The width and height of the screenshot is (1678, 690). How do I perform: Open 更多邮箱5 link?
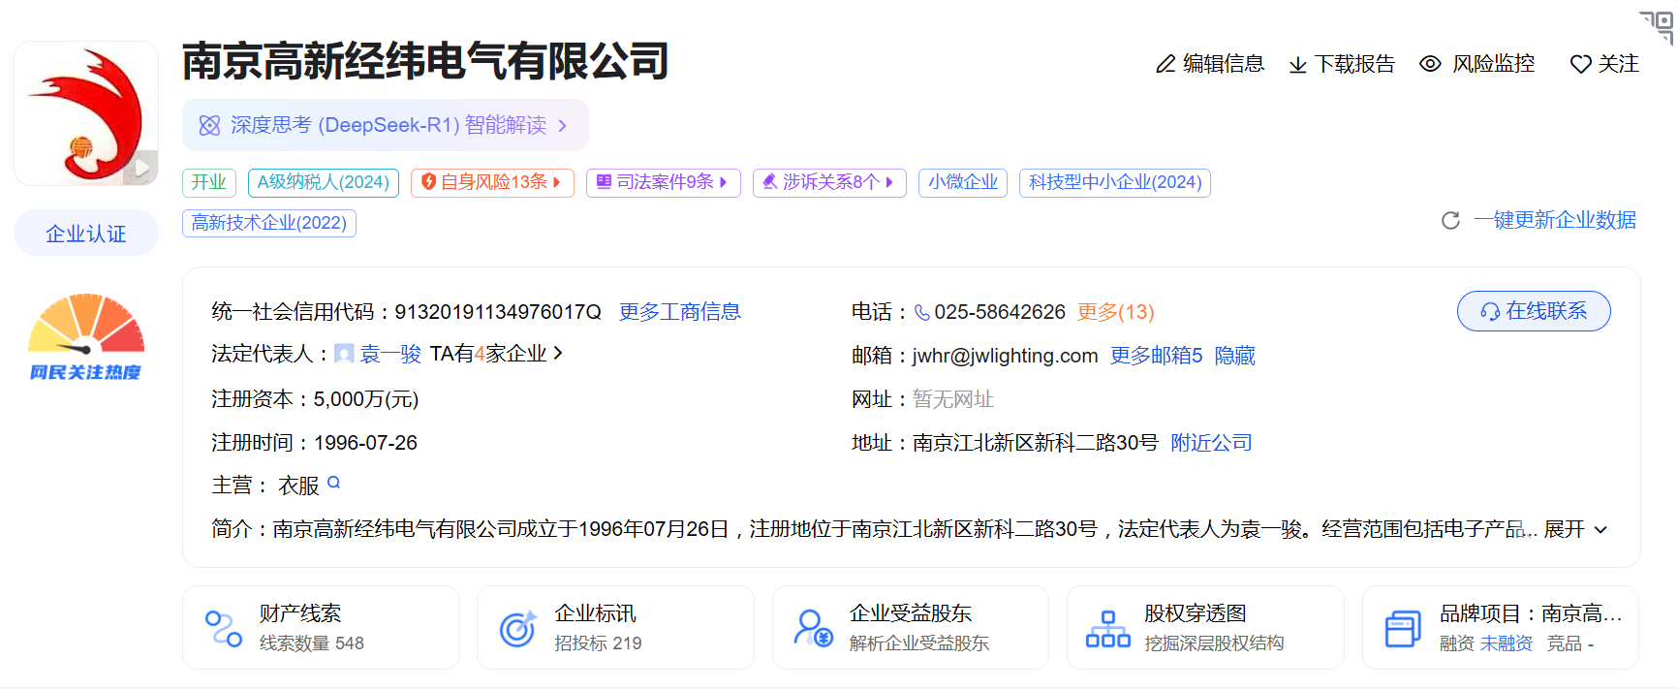click(1156, 356)
